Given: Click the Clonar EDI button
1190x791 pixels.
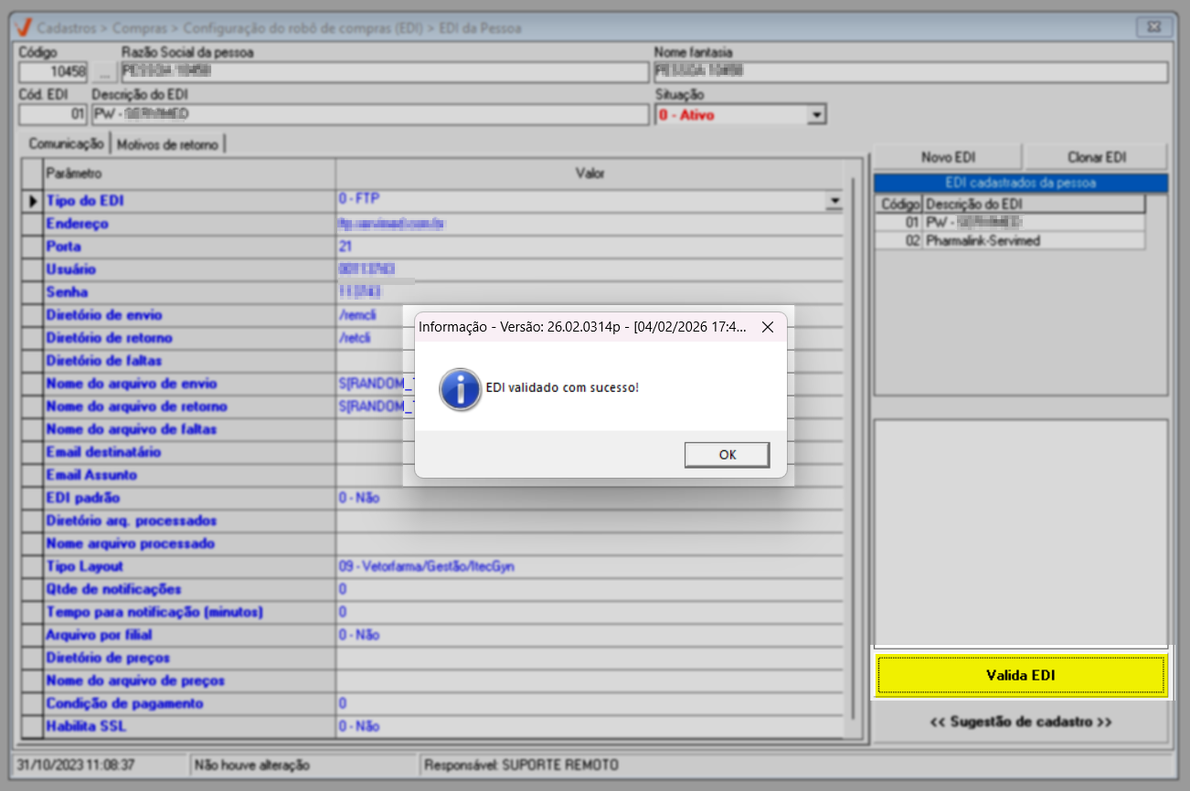Looking at the screenshot, I should click(1095, 157).
